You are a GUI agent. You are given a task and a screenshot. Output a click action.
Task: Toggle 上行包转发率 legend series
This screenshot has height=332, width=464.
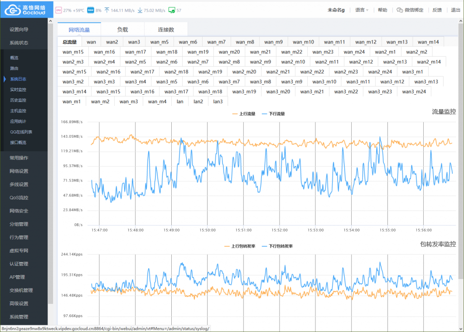(x=240, y=246)
